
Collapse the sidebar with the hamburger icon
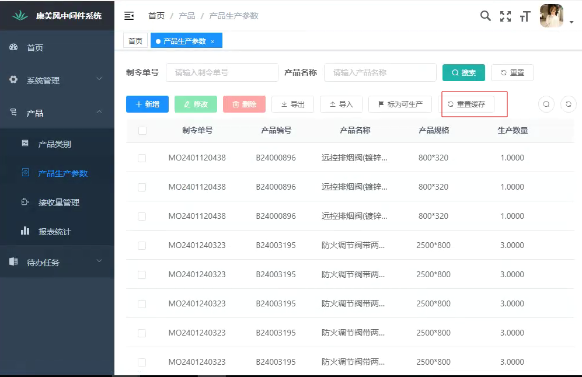pyautogui.click(x=129, y=16)
